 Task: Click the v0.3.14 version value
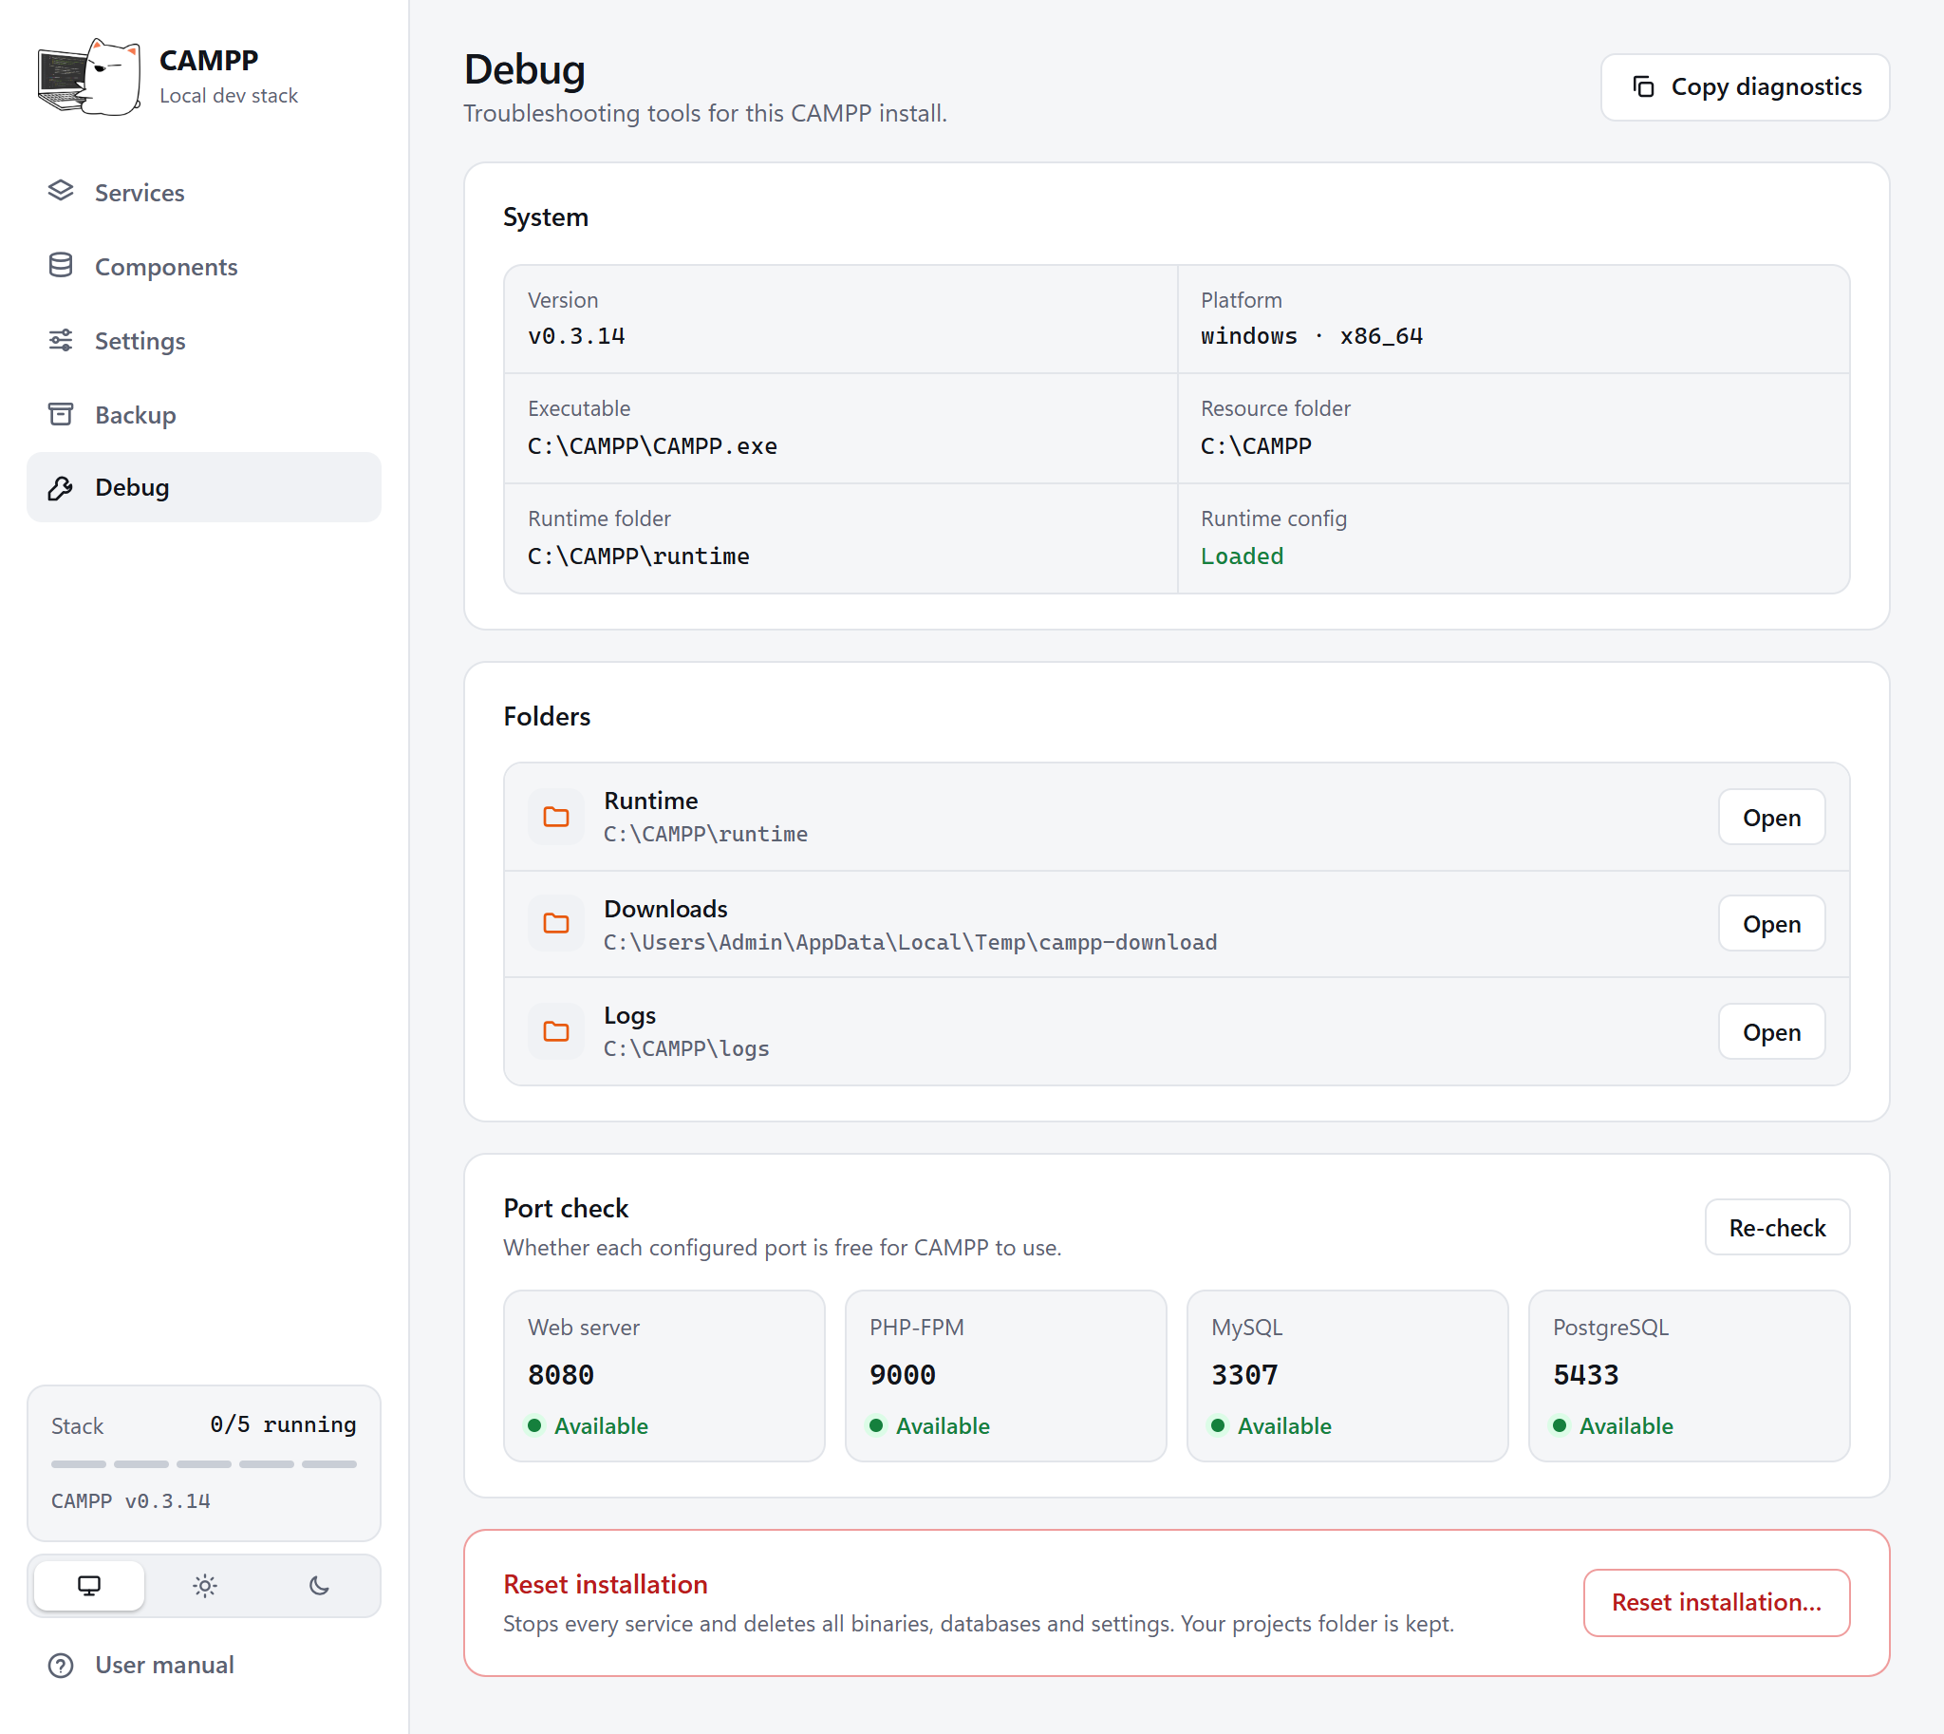click(x=576, y=336)
